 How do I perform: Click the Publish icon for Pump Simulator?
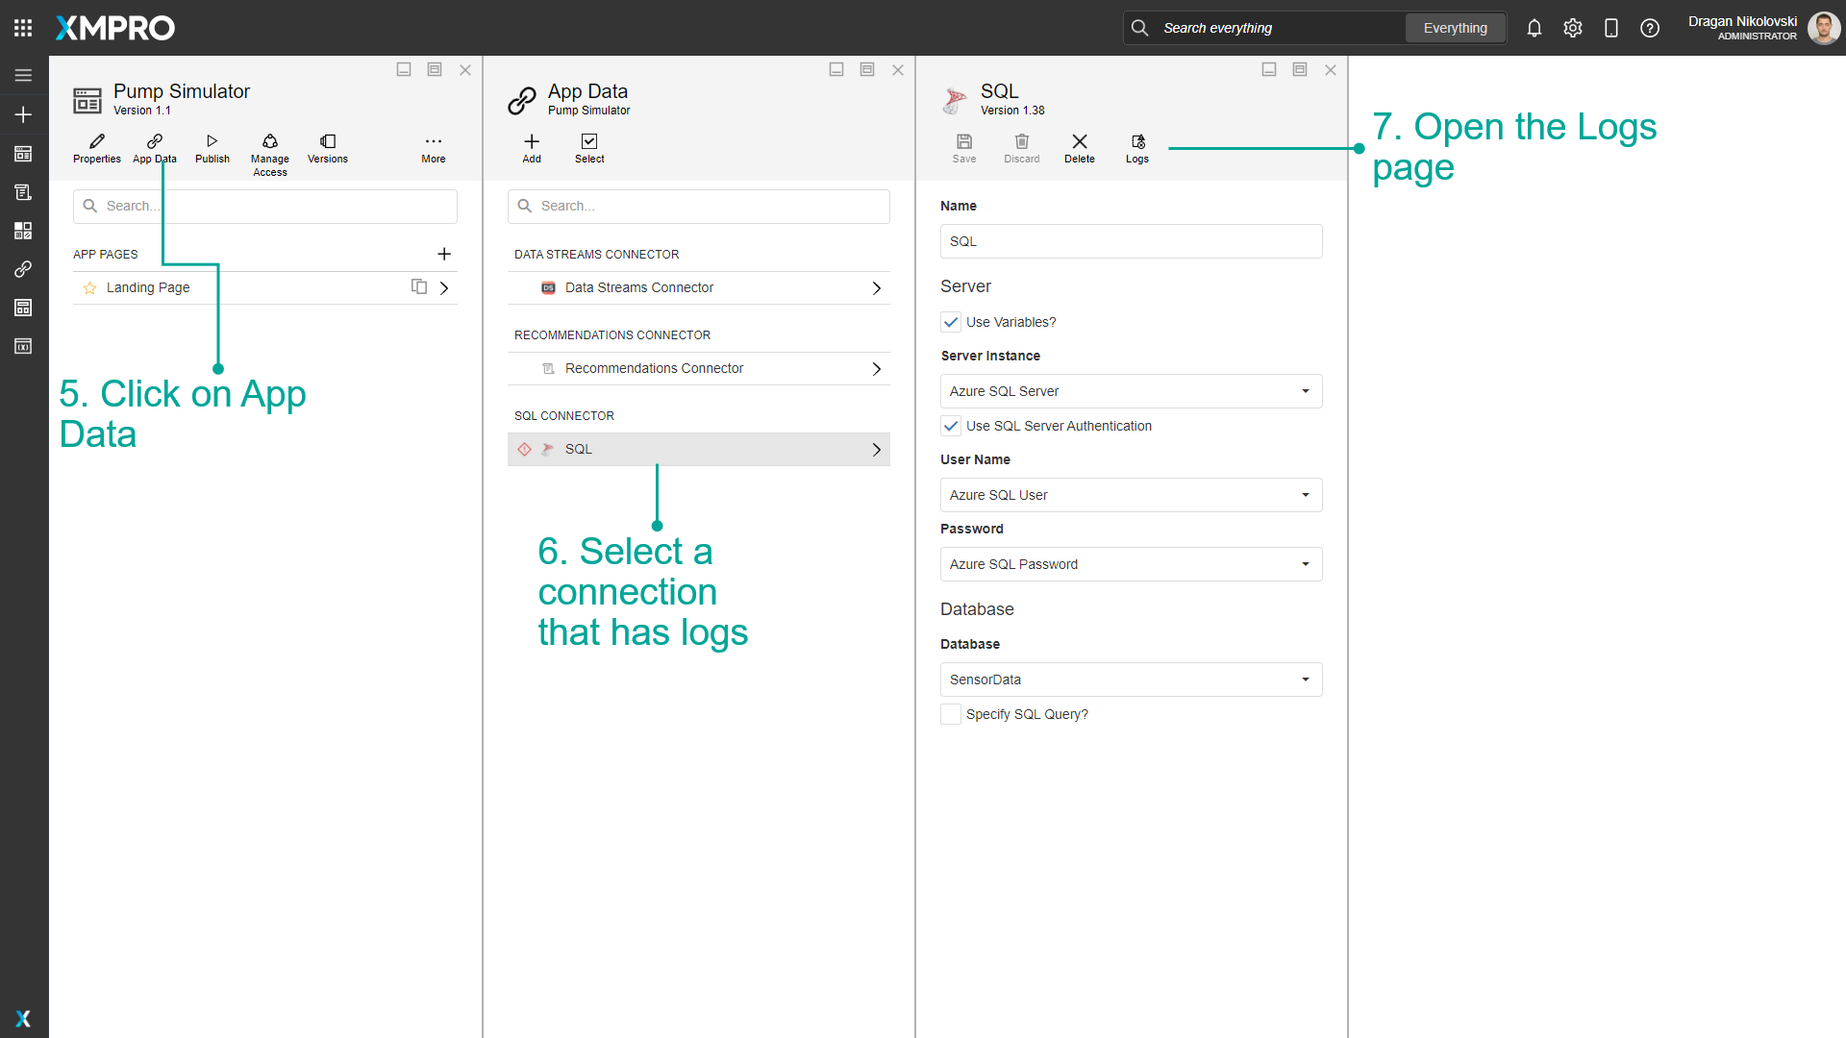[x=212, y=147]
